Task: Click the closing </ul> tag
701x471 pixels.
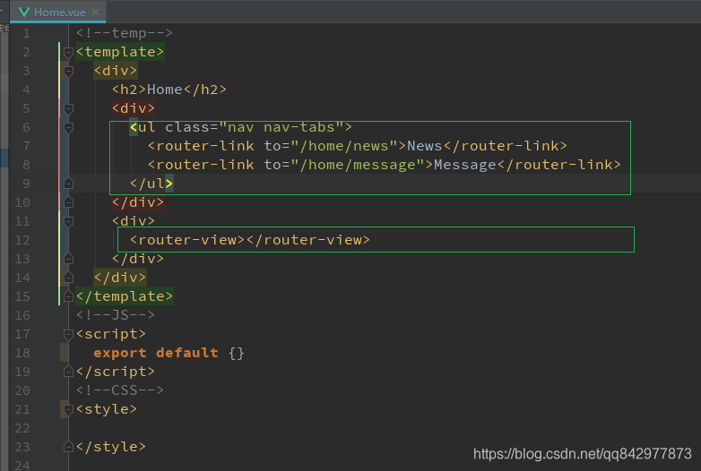Action: [151, 184]
